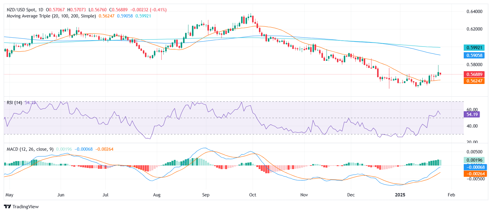Click the Oct label on time axis

pos(252,195)
